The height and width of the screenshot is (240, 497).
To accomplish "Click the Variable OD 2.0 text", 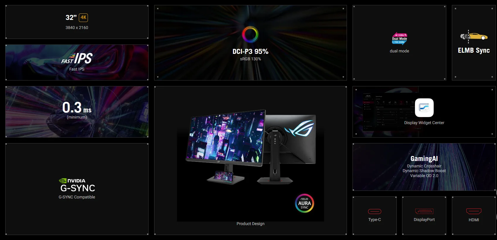I will pos(424,176).
